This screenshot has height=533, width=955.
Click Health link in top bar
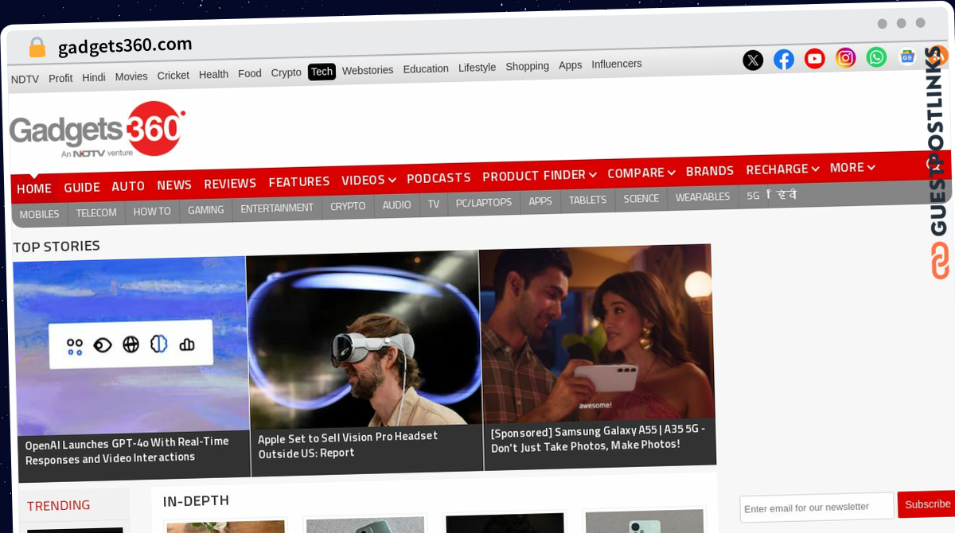point(213,75)
